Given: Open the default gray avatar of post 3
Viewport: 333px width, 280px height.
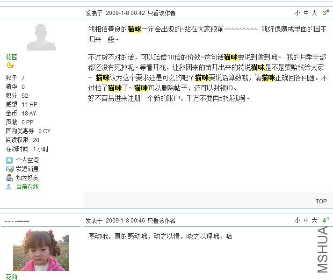Looking at the screenshot, I should [41, 37].
